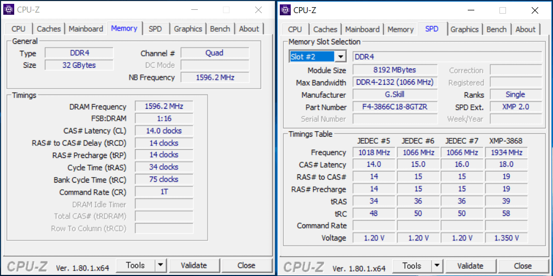Click Tools button in right window

[x=412, y=266]
